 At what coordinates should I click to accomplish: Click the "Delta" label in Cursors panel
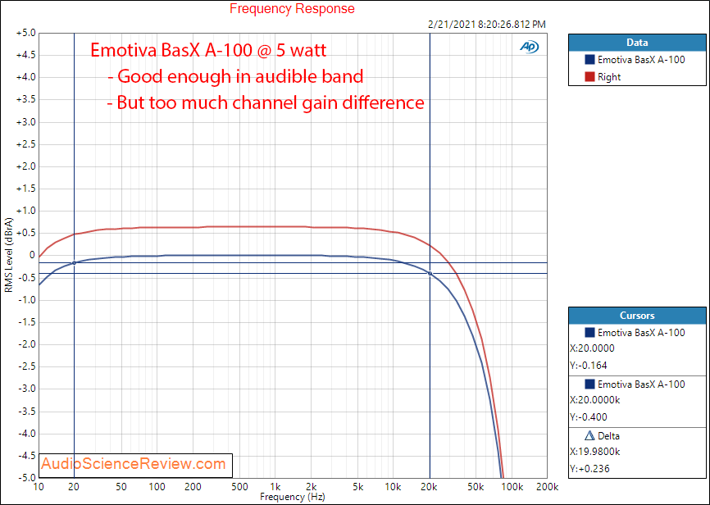pos(608,436)
